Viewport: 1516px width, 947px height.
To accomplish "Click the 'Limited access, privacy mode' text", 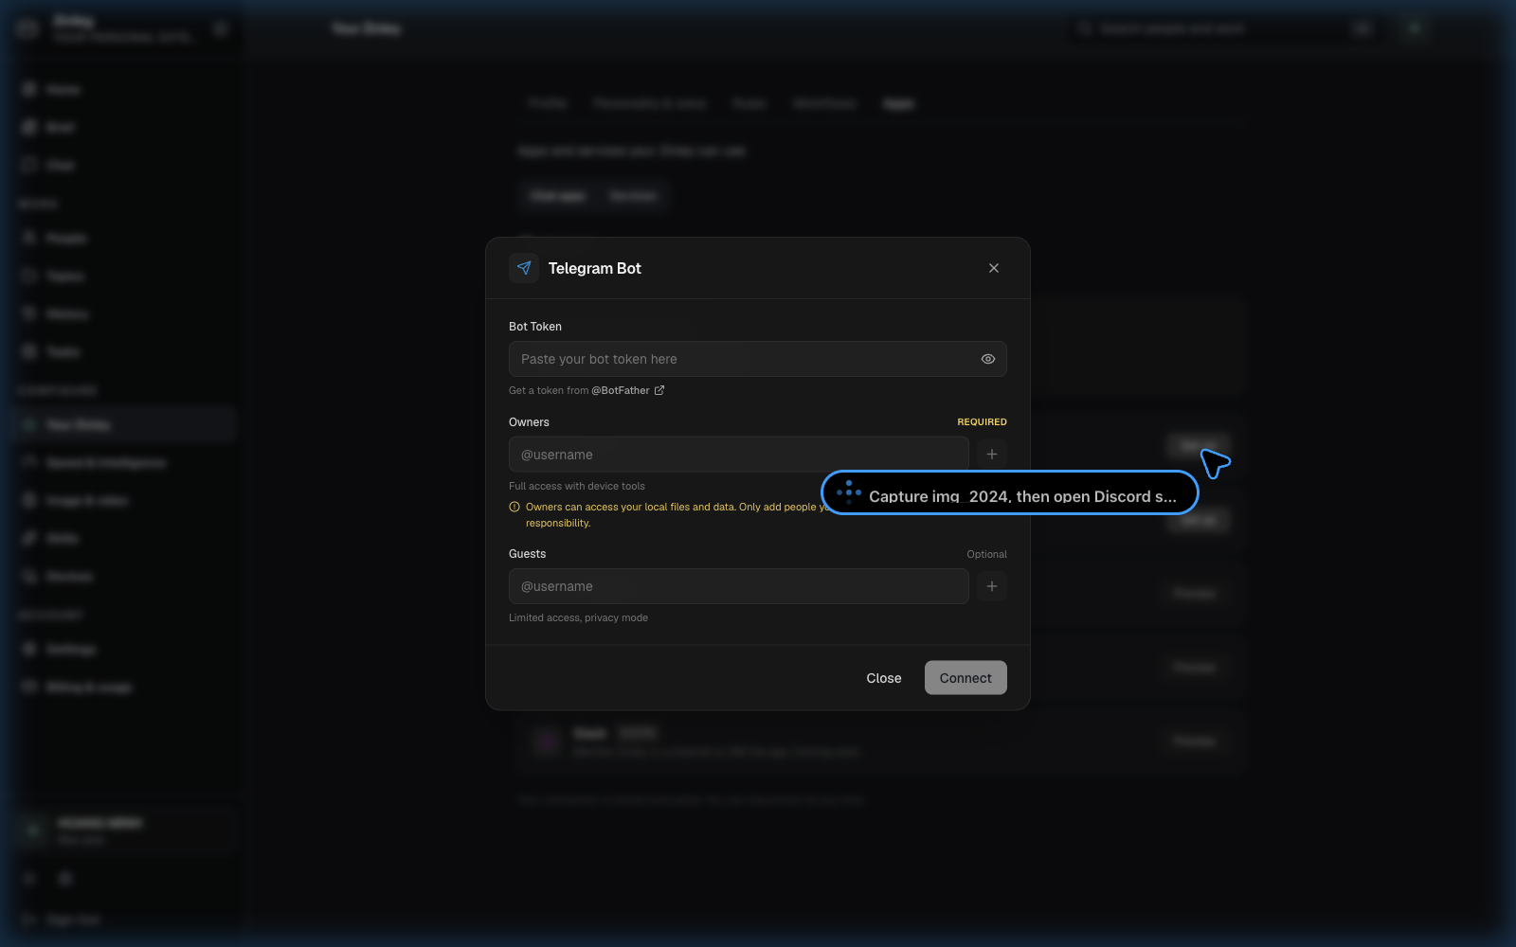I will point(578,617).
